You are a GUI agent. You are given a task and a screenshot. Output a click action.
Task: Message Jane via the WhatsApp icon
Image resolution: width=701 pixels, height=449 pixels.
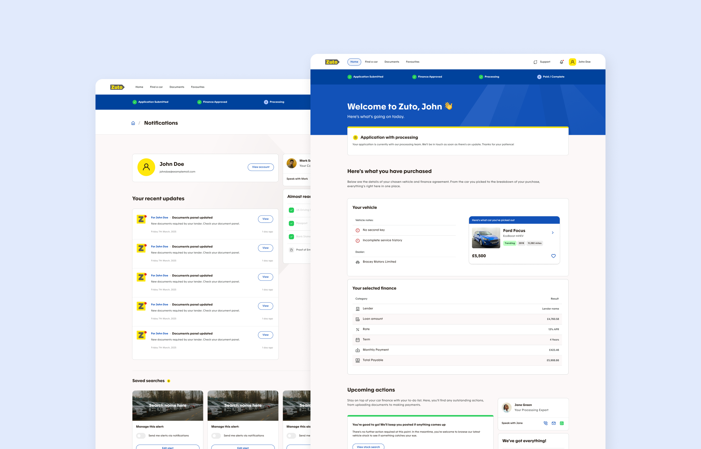coord(562,423)
